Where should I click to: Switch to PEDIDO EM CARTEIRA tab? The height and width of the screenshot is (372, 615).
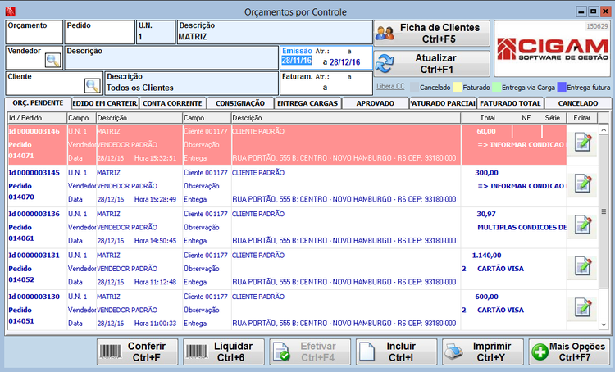tap(105, 103)
